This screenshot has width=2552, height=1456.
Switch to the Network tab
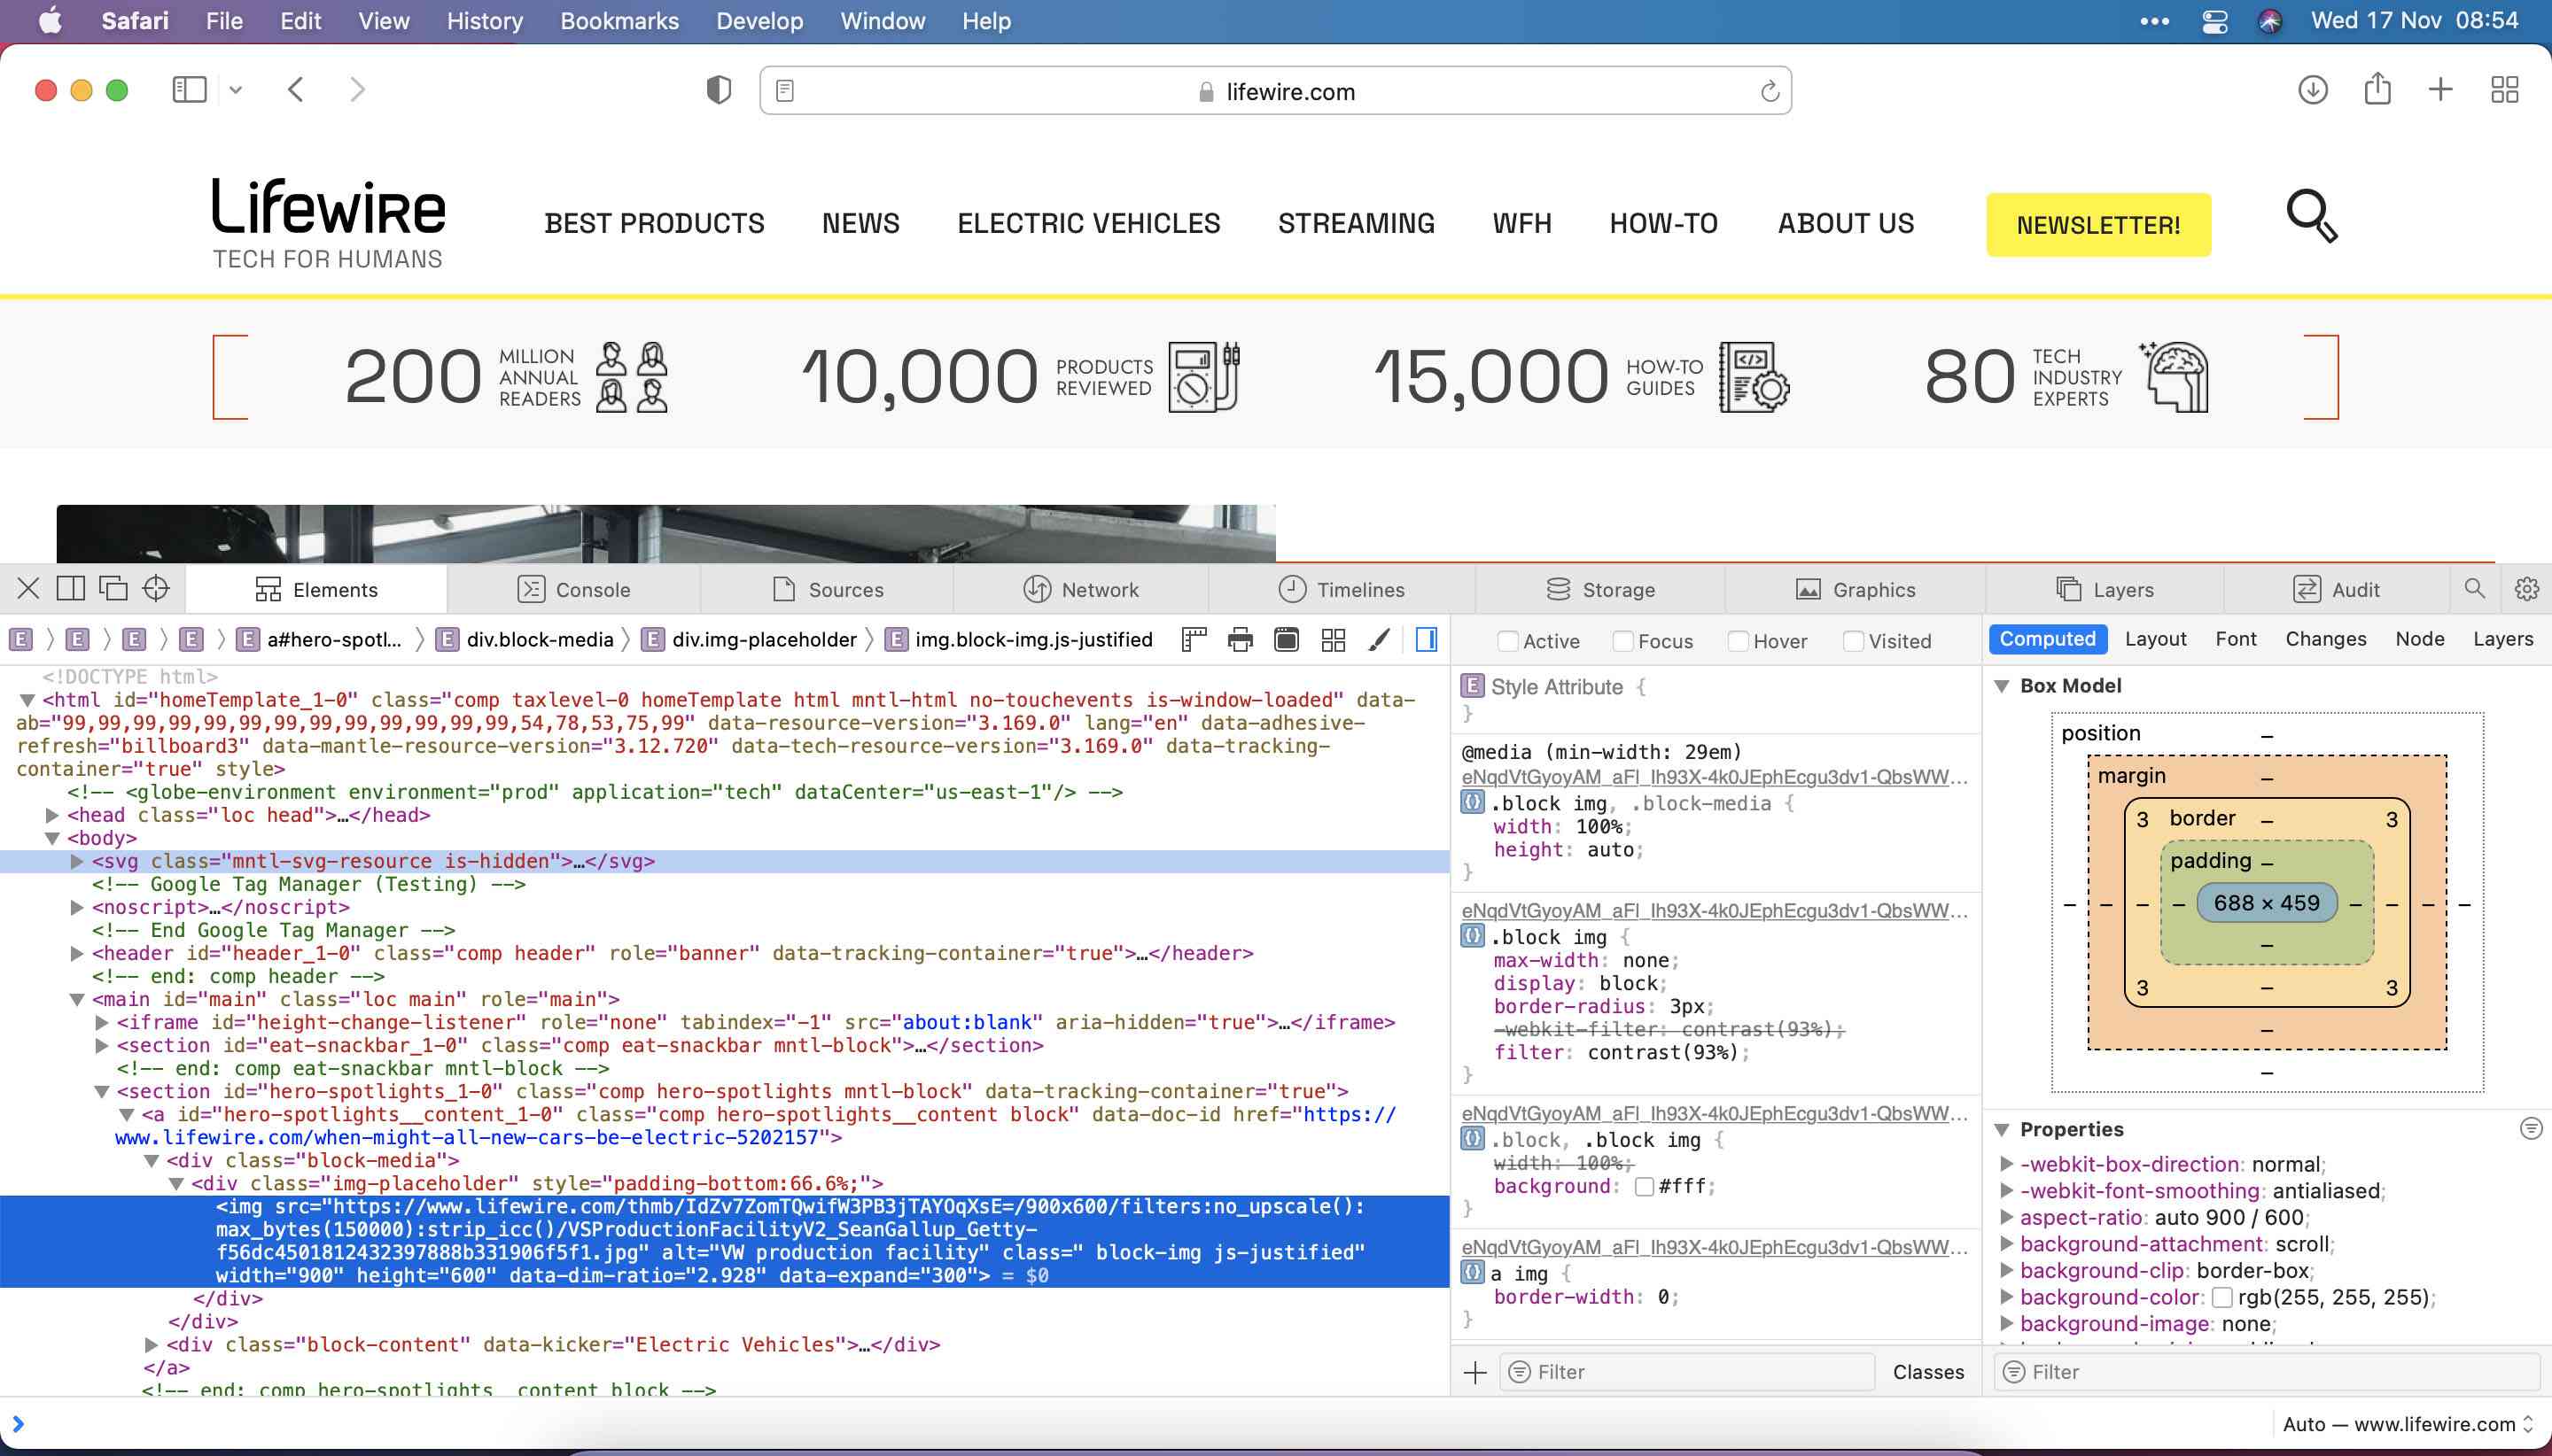click(x=1080, y=589)
